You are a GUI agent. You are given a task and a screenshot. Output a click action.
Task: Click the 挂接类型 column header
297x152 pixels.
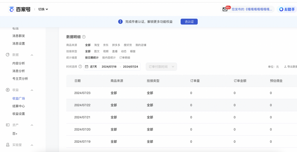[153, 81]
